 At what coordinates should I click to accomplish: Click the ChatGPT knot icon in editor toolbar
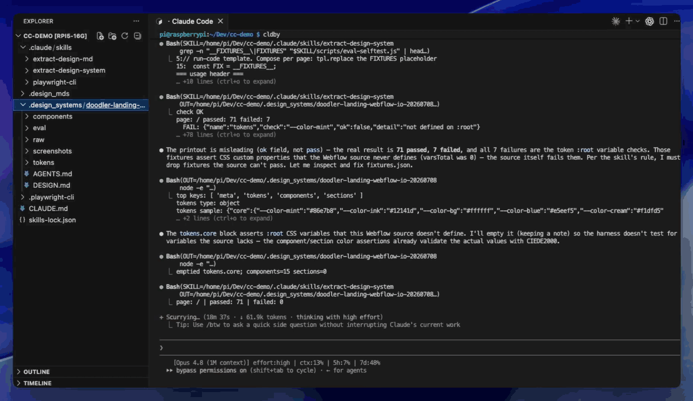(649, 21)
